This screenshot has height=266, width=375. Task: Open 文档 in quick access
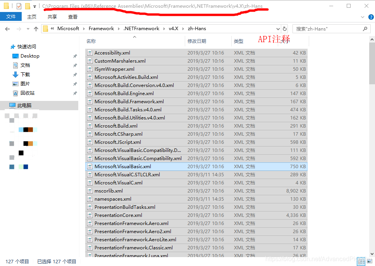[x=25, y=65]
